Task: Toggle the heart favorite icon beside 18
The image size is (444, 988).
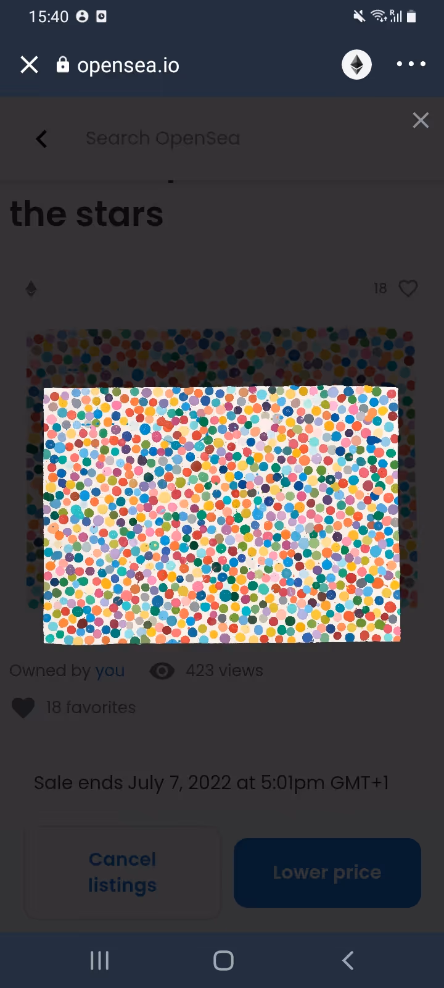Action: click(x=408, y=288)
